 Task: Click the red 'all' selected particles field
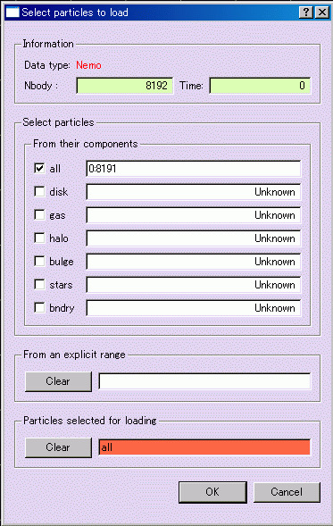204,447
